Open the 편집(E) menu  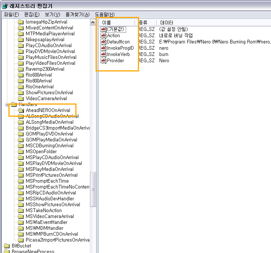pyautogui.click(x=32, y=14)
